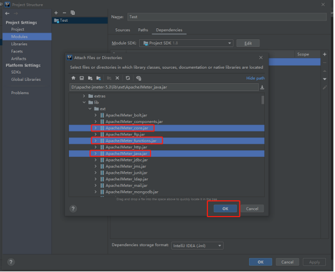Expand ApacheJMeter_http.jar node
The image size is (335, 272).
(96, 147)
